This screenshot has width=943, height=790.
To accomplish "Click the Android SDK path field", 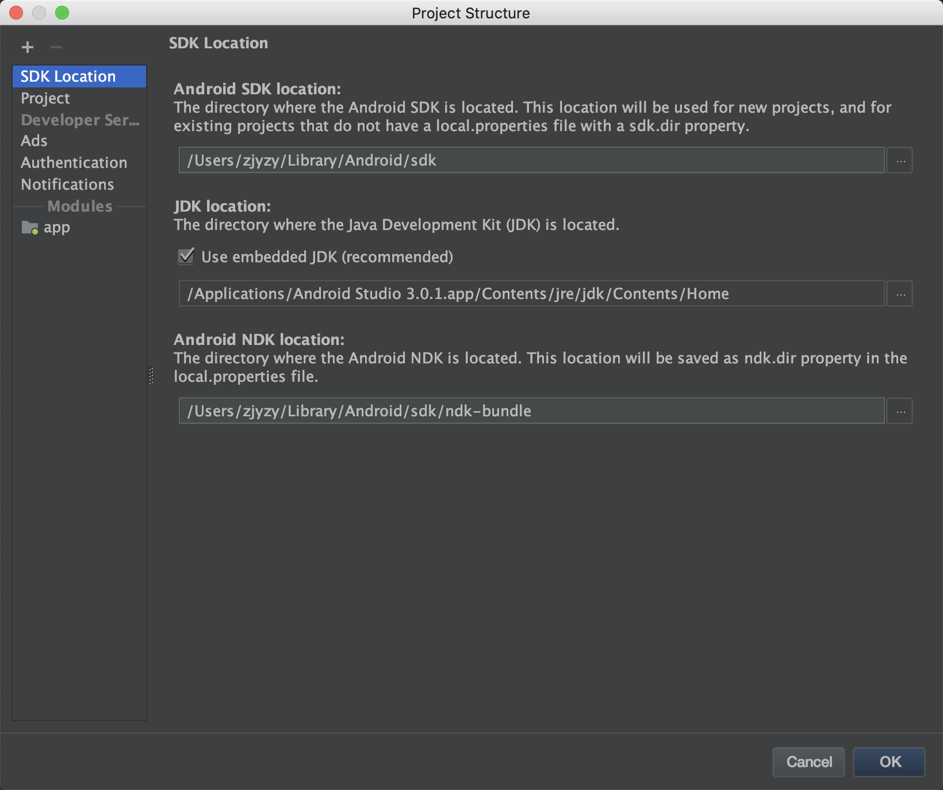I will (531, 160).
